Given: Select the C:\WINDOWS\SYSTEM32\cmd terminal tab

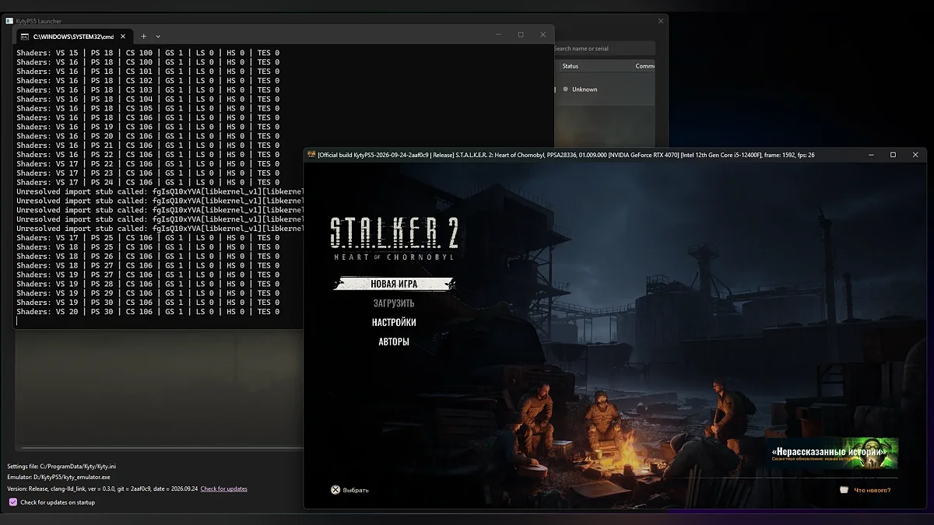Looking at the screenshot, I should [x=75, y=37].
